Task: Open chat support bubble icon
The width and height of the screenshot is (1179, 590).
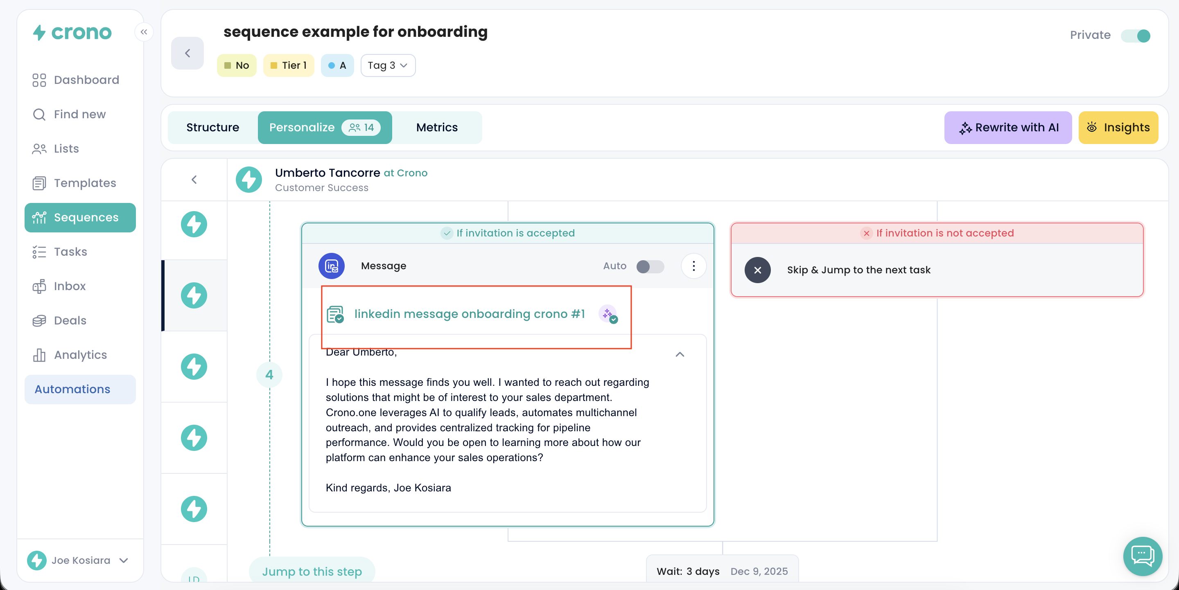Action: (1143, 556)
